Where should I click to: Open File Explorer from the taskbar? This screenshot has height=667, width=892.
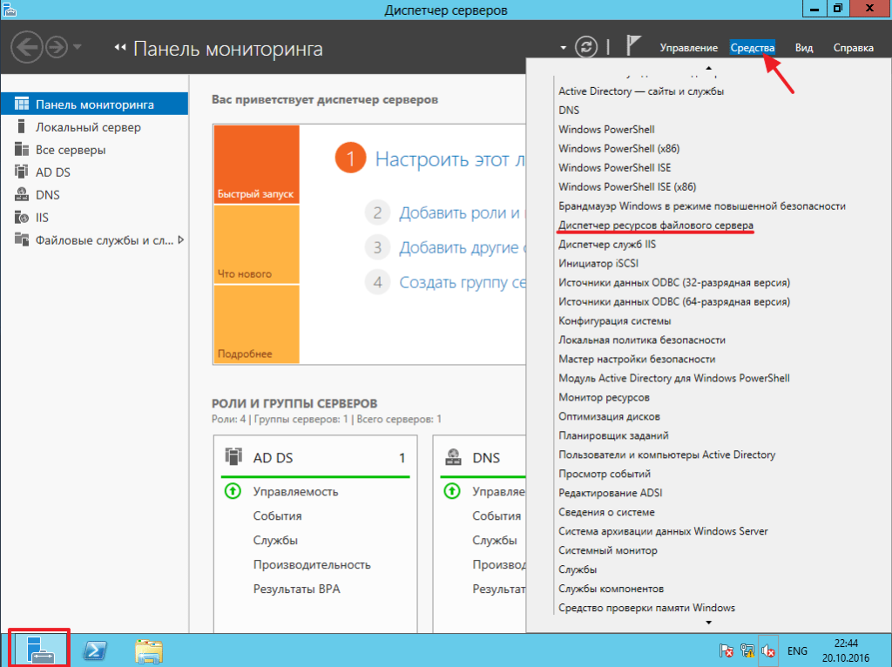149,650
